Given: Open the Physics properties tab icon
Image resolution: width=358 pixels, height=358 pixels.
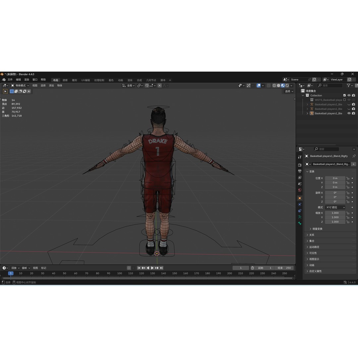Looking at the screenshot, I should tap(300, 204).
